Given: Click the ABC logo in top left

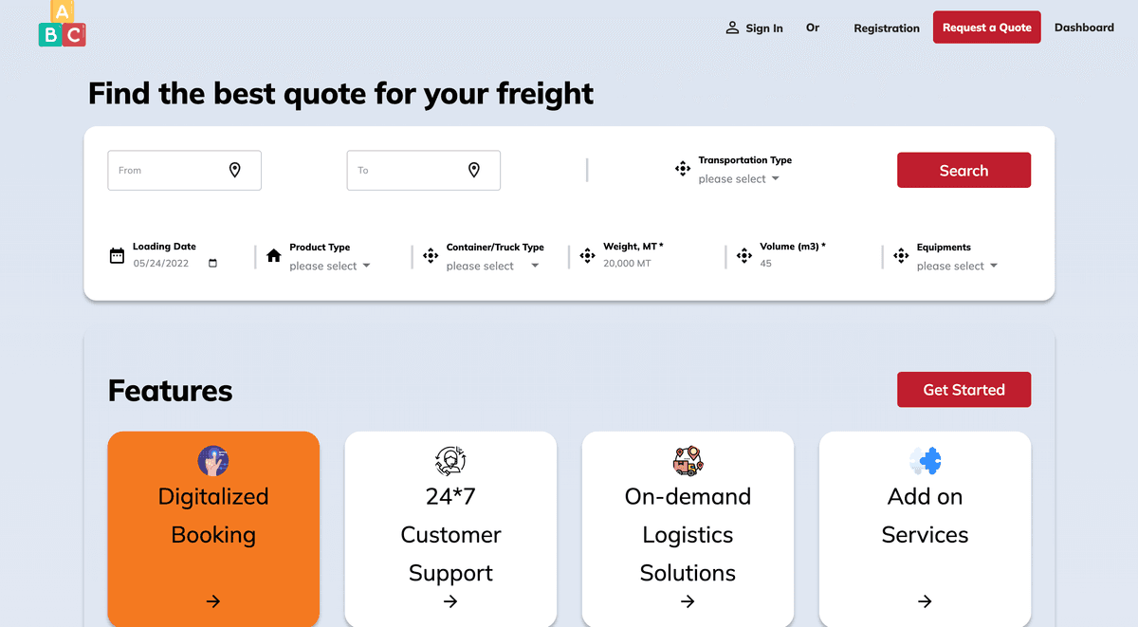Looking at the screenshot, I should (x=62, y=26).
